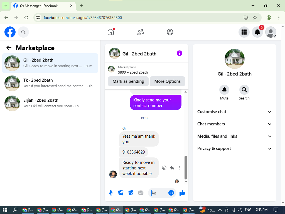Click Gil's avatar beside the last message
Image resolution: width=285 pixels, height=214 pixels.
113,174
